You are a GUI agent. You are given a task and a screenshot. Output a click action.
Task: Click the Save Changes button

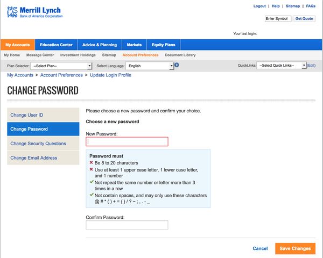pos(295,248)
